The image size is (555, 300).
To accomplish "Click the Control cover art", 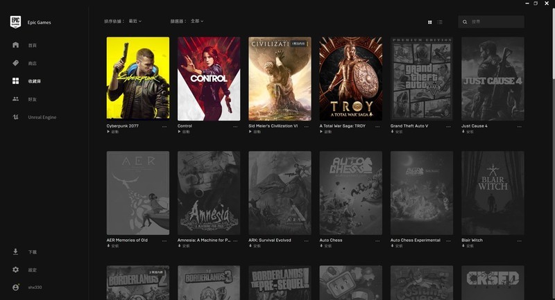I will click(x=209, y=78).
